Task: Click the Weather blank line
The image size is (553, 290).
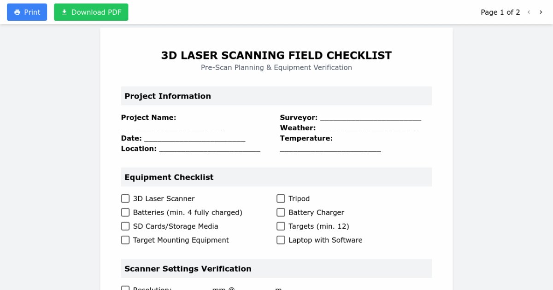Action: (x=369, y=128)
